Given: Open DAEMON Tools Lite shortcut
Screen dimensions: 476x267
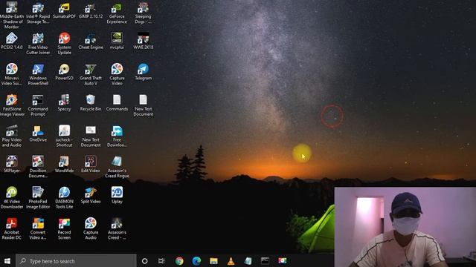Looking at the screenshot, I should (x=64, y=198).
